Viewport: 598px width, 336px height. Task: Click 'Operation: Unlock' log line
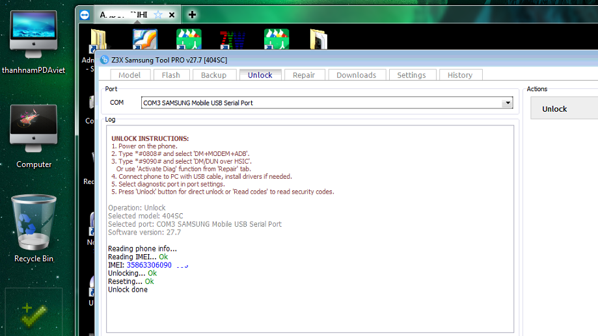[x=137, y=208]
